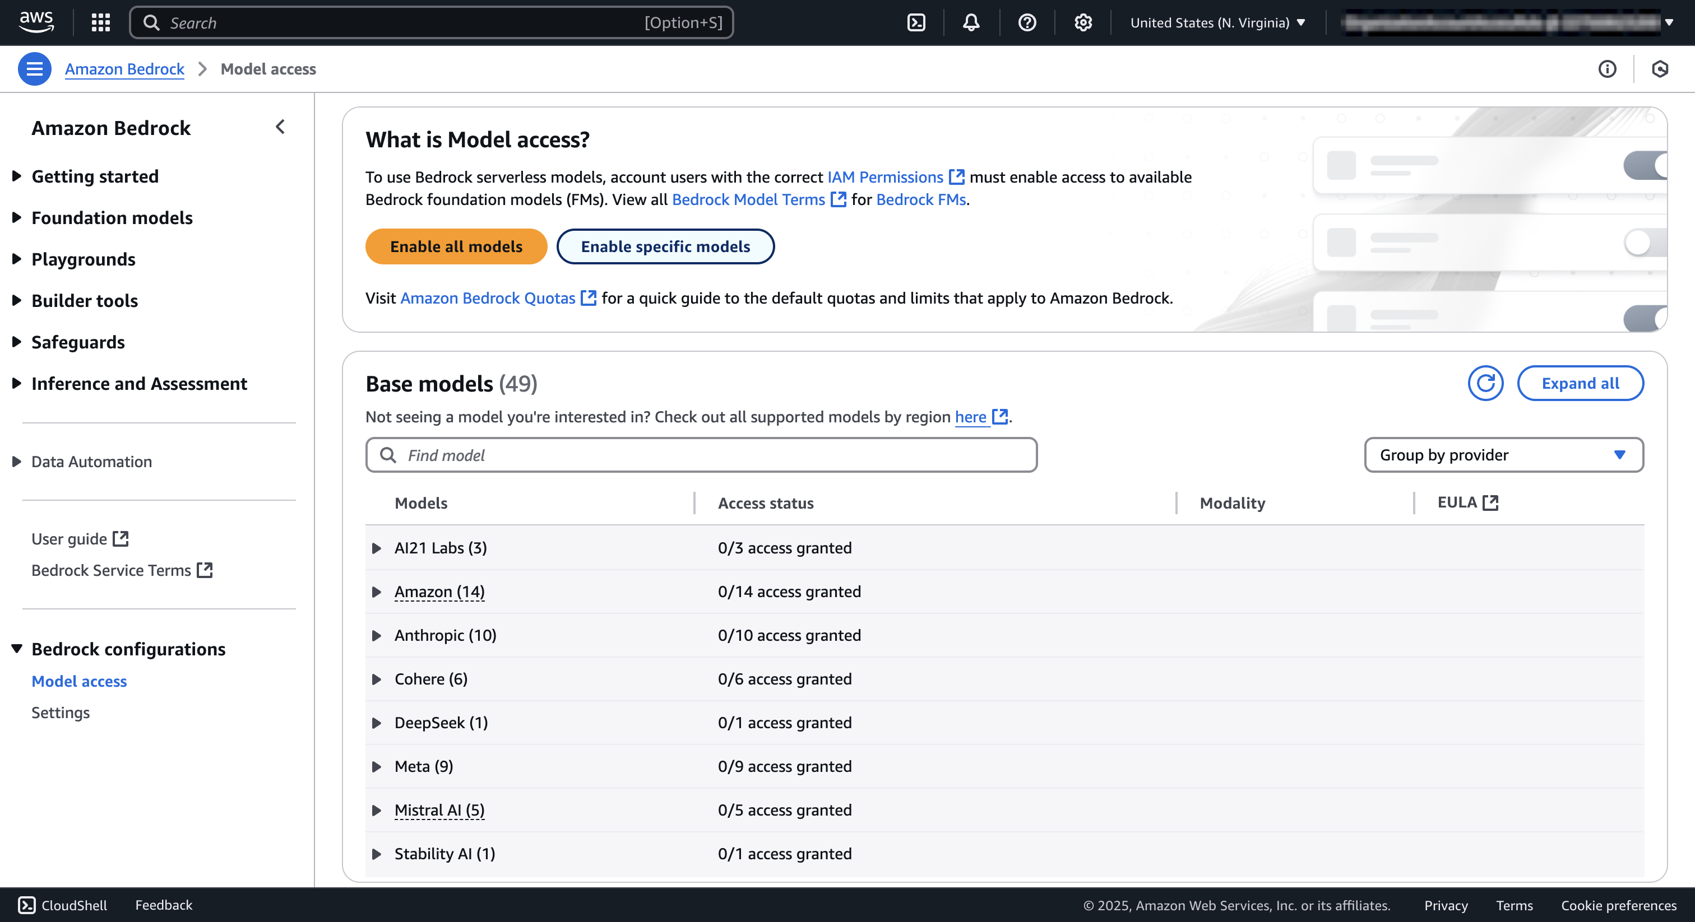The height and width of the screenshot is (922, 1695).
Task: Expand the DeepSeek (1) provider row
Action: pos(376,723)
